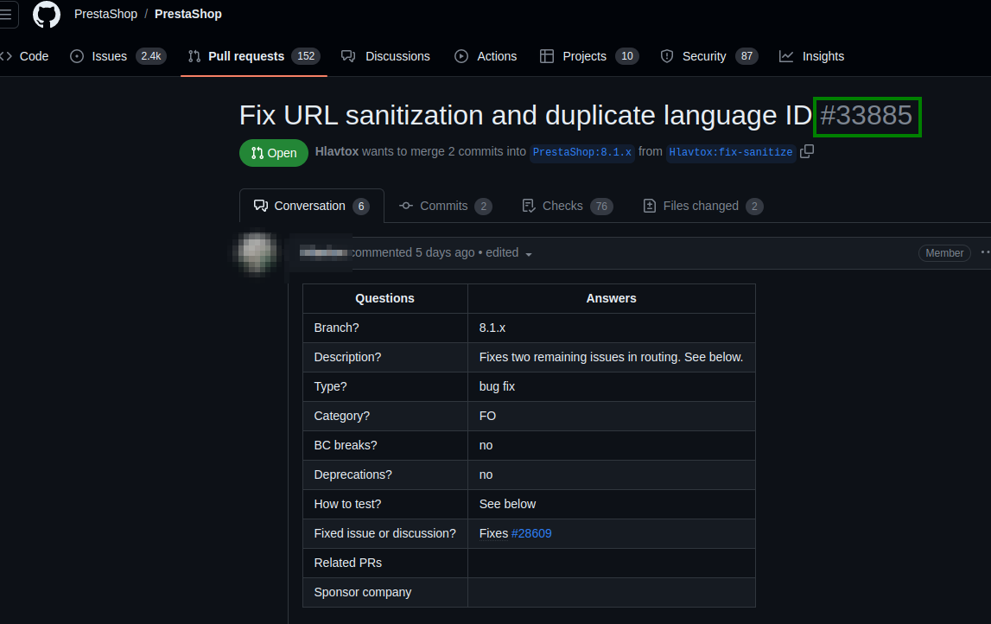Switch to the Commits tab

point(446,206)
